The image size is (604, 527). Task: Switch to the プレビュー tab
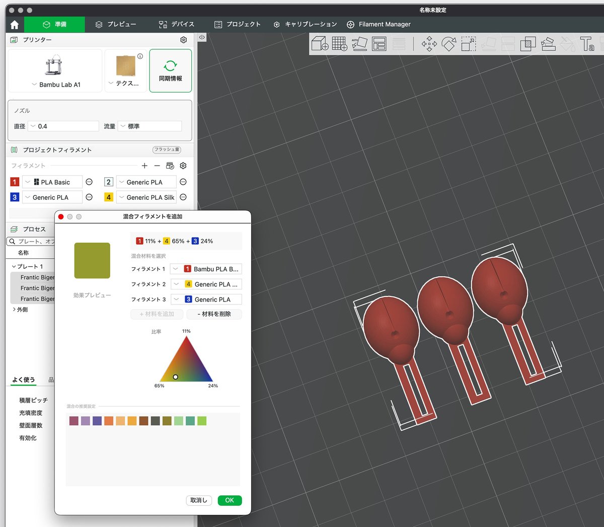tap(116, 24)
